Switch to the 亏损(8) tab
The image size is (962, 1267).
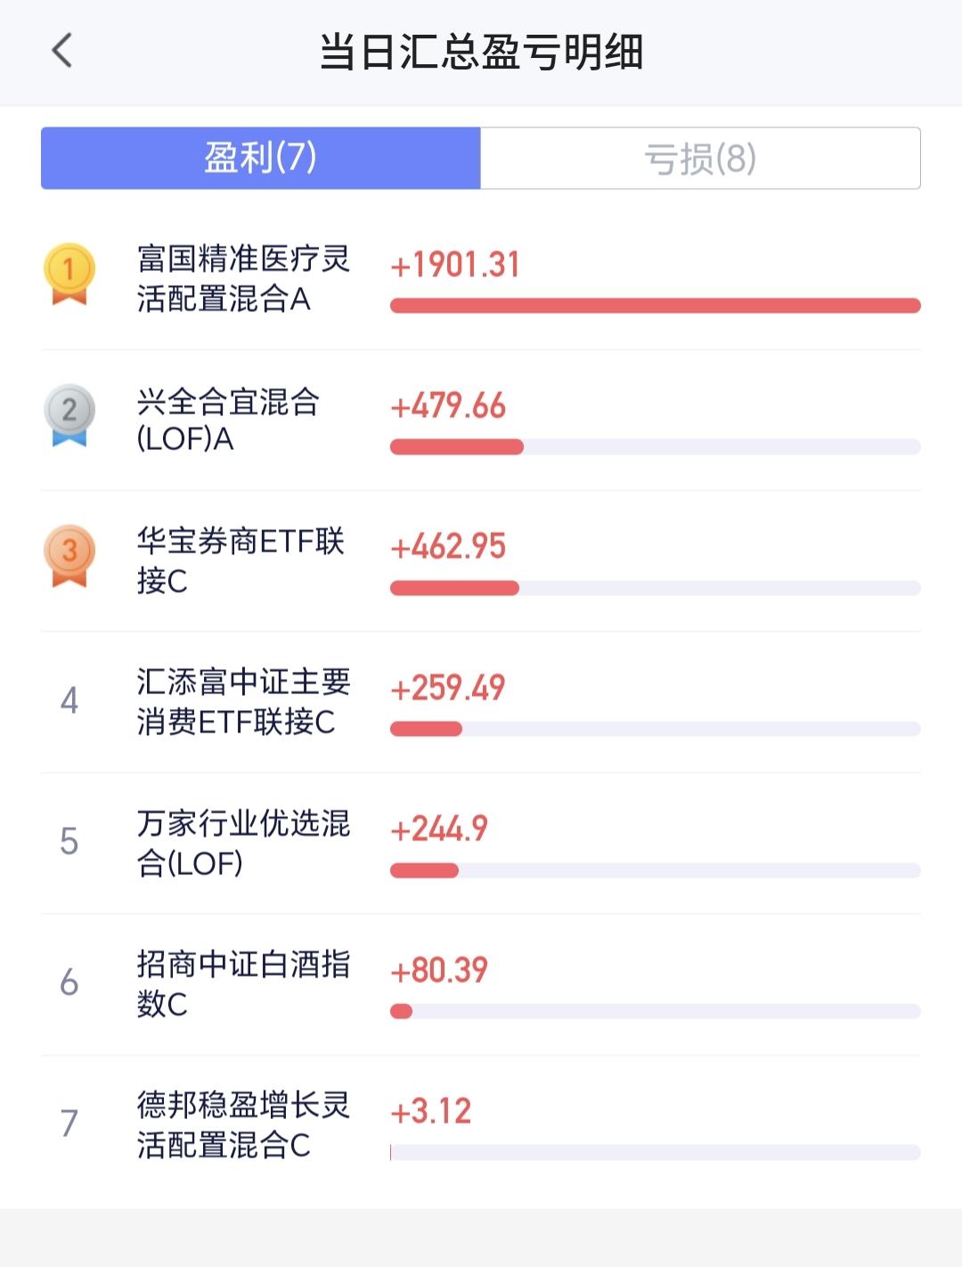point(700,158)
